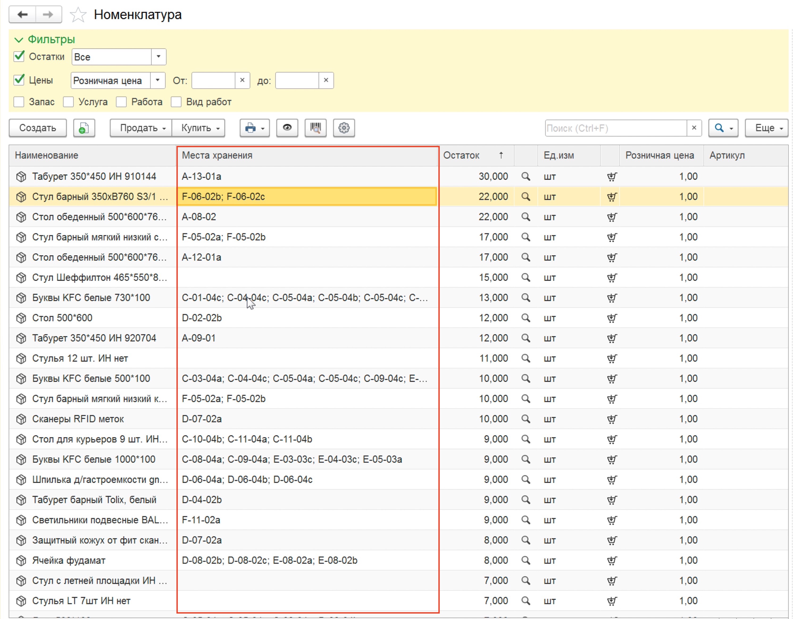Uncheck the Цены filter checkbox

pos(19,80)
